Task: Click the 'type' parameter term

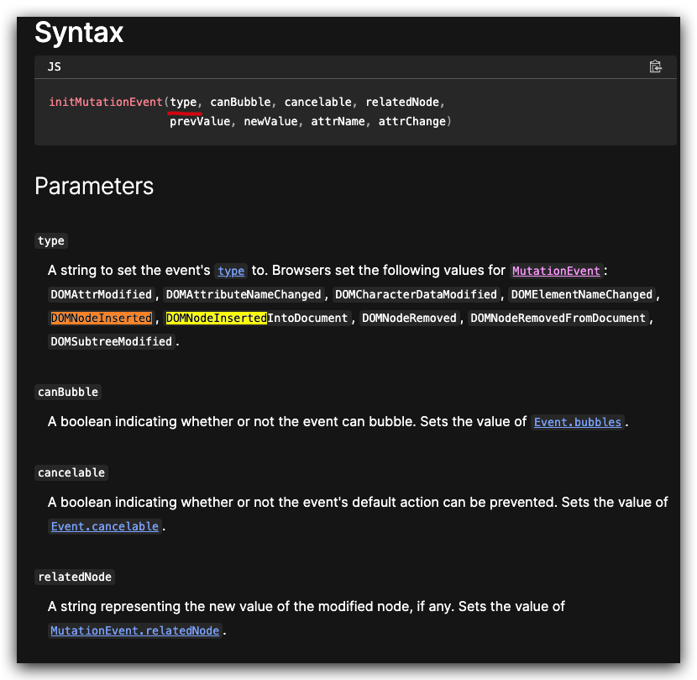Action: pyautogui.click(x=51, y=240)
